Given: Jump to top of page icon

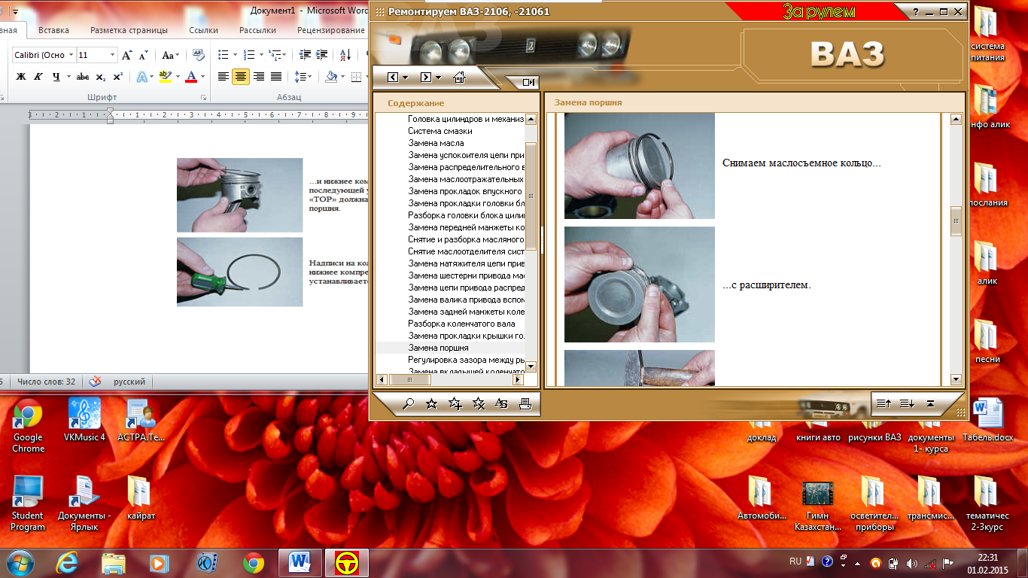Looking at the screenshot, I should pos(930,403).
